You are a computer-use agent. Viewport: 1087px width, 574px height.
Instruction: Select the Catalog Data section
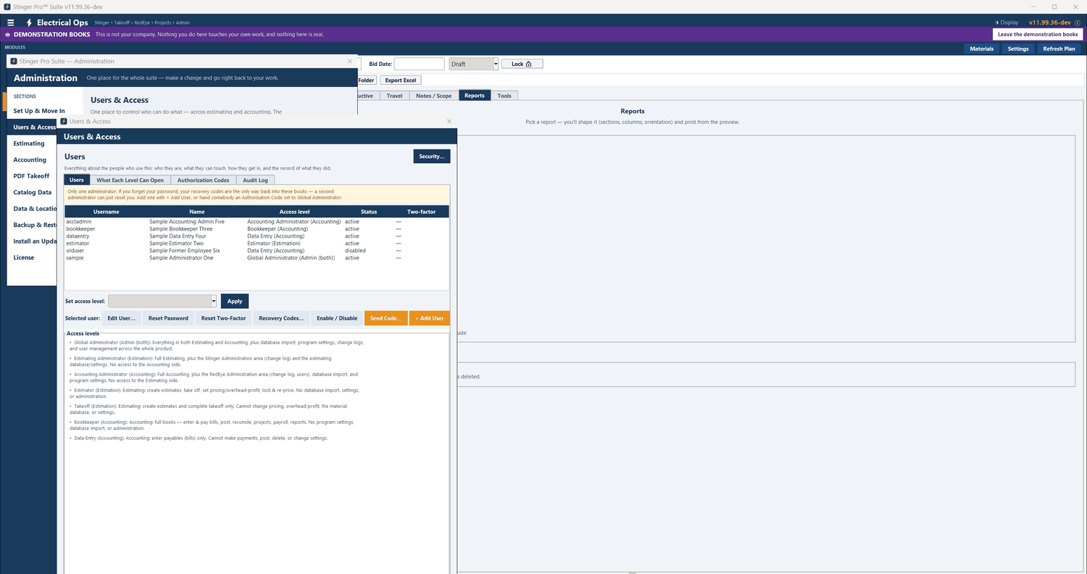pos(33,192)
